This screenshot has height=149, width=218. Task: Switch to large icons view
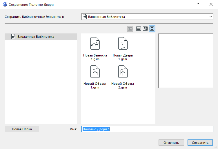click(x=152, y=29)
